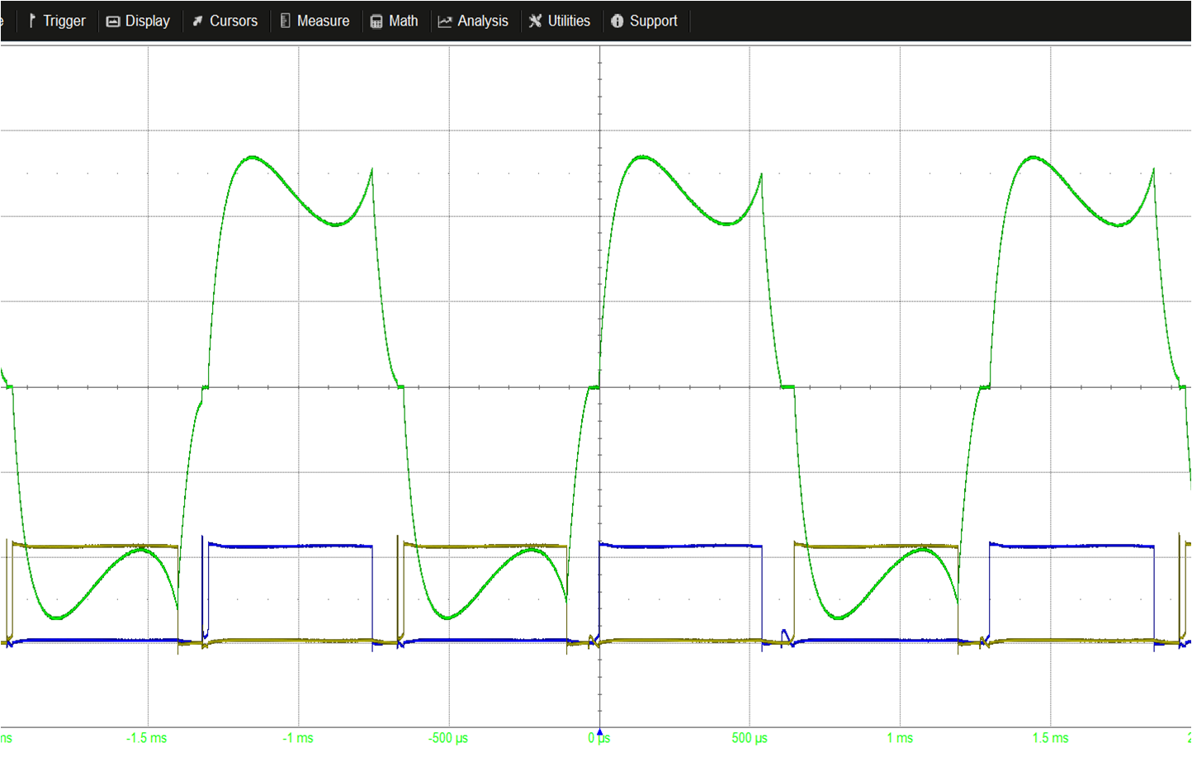Select the blue trigger position marker

[599, 731]
